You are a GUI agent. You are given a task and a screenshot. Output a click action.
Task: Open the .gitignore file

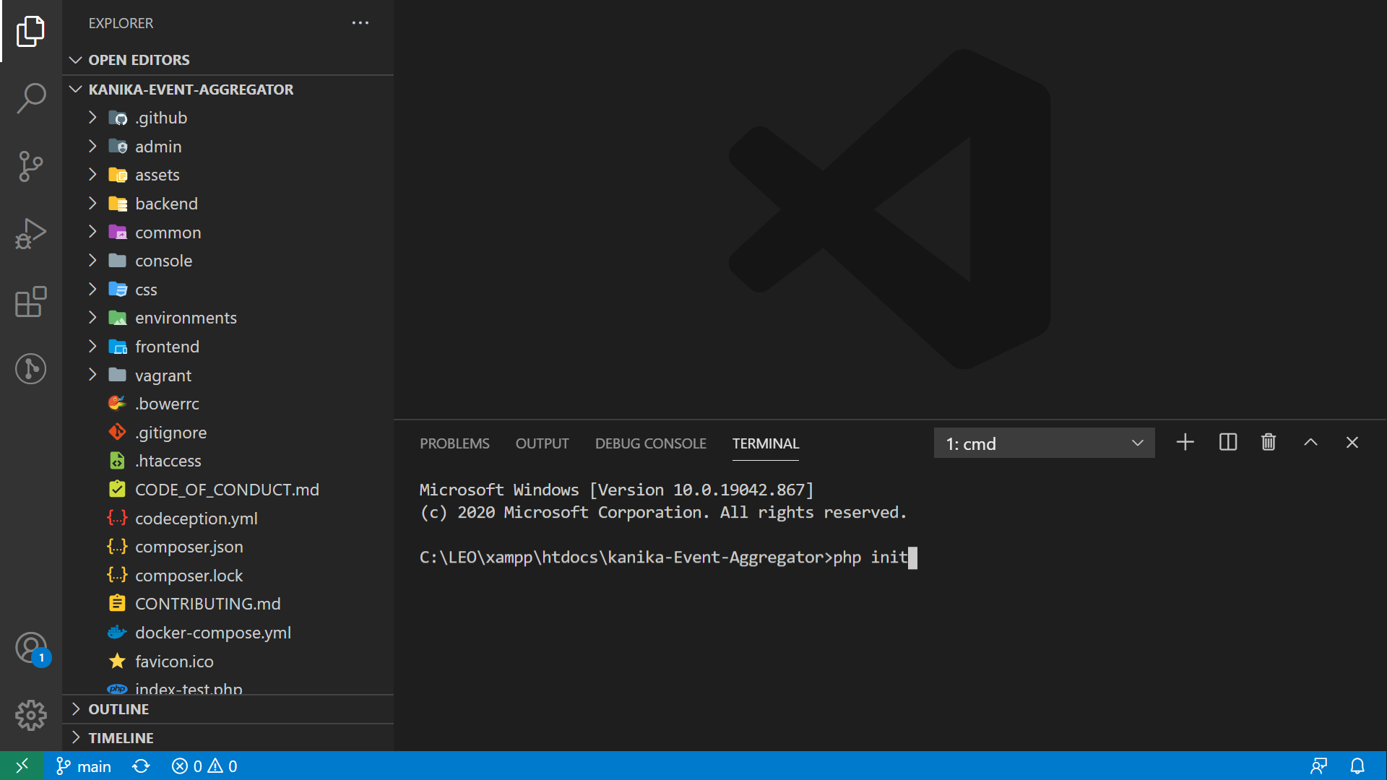[228, 433]
